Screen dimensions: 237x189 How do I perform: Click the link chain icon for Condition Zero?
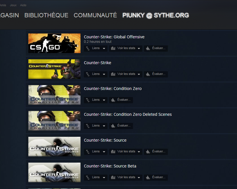(x=88, y=100)
